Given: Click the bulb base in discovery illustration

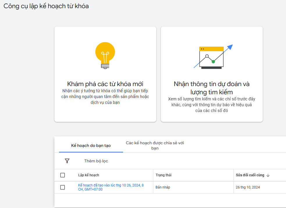Looking at the screenshot, I should tap(105, 66).
